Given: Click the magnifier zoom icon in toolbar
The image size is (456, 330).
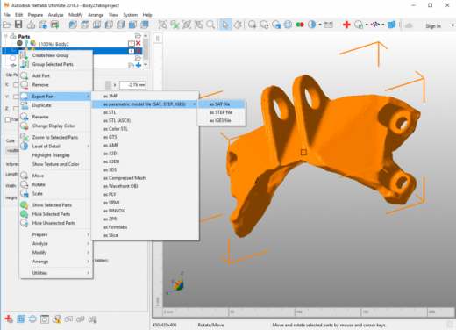Looking at the screenshot, I should click(210, 25).
